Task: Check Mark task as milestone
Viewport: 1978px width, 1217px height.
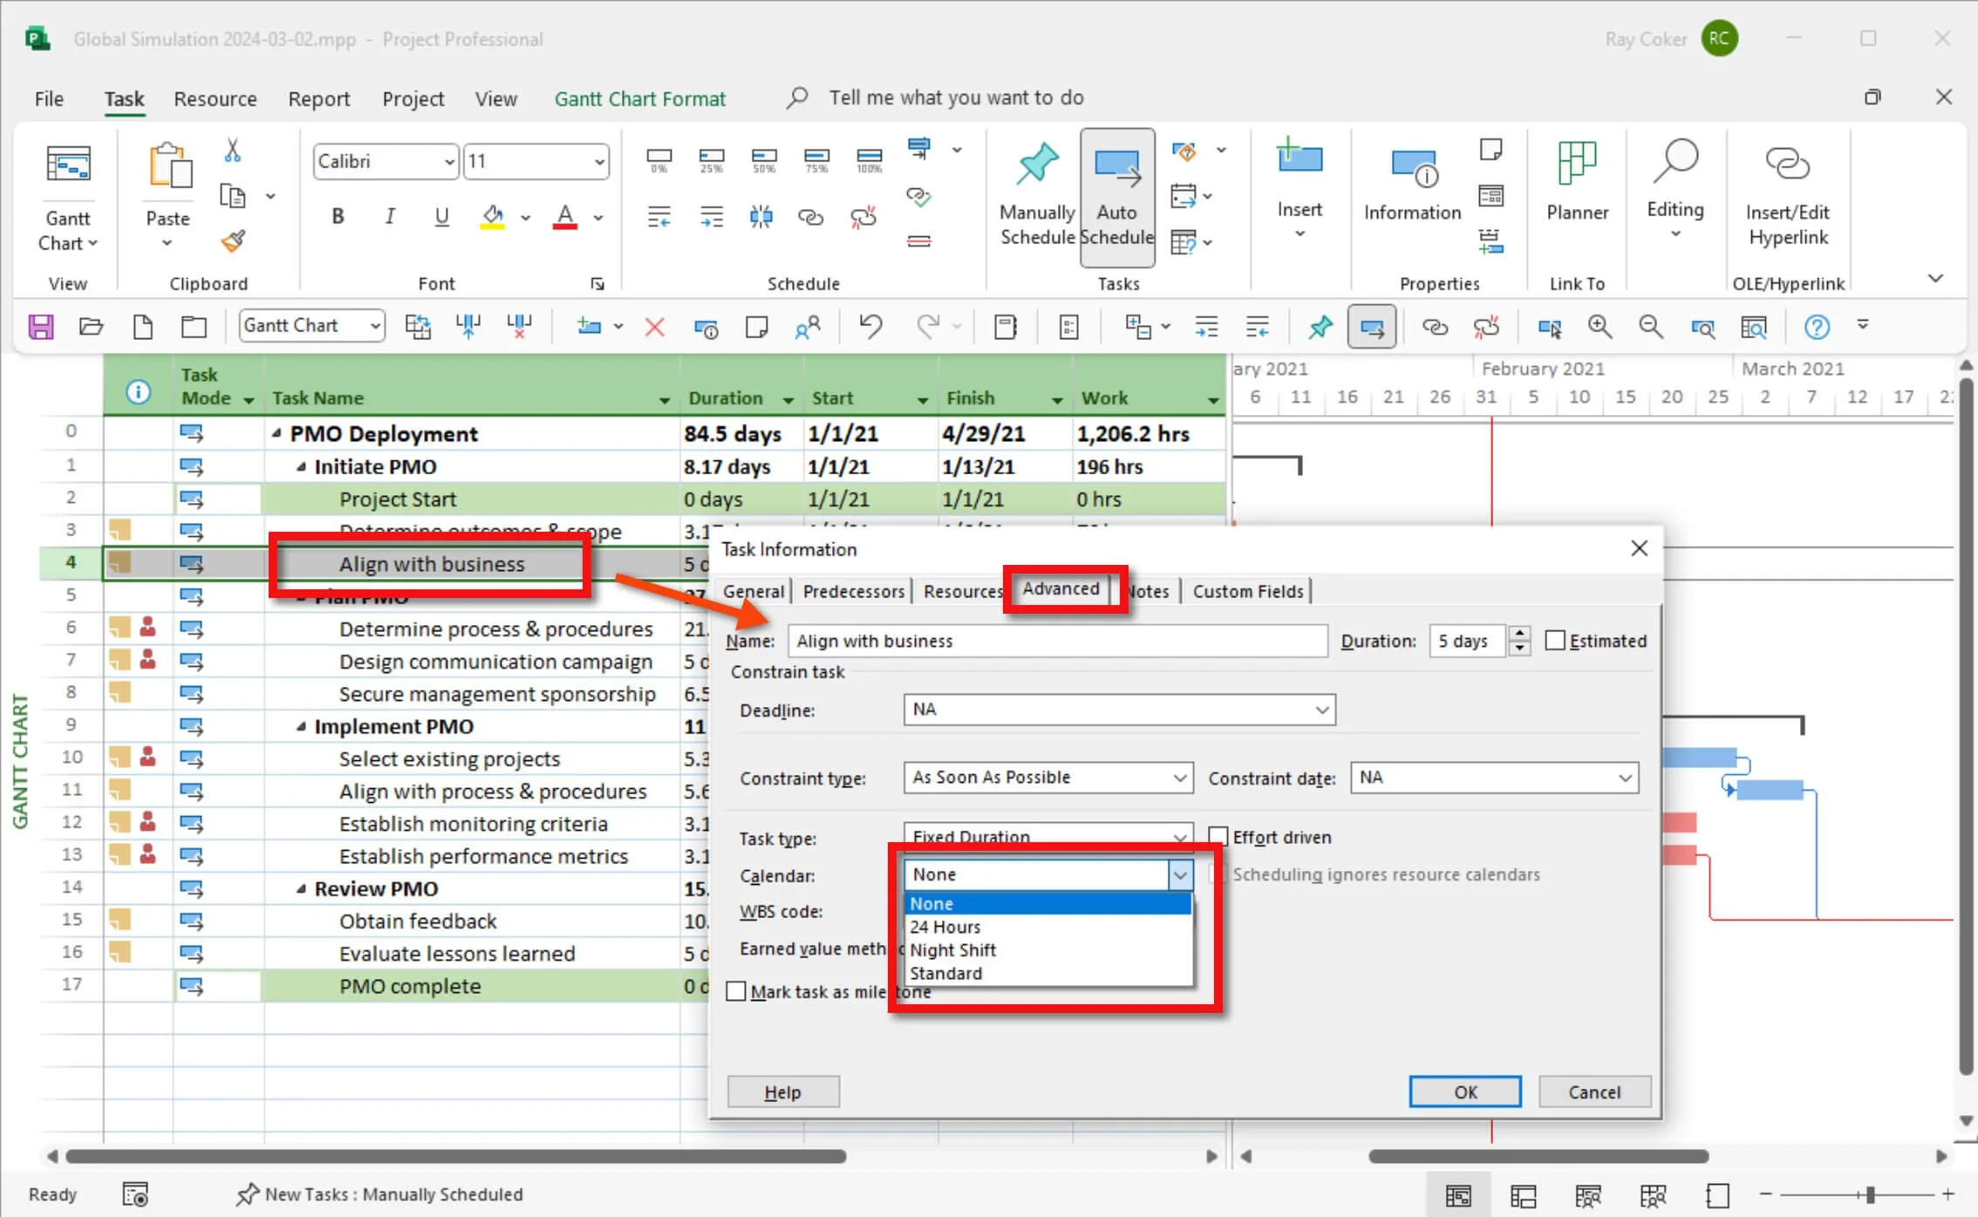Action: (736, 991)
